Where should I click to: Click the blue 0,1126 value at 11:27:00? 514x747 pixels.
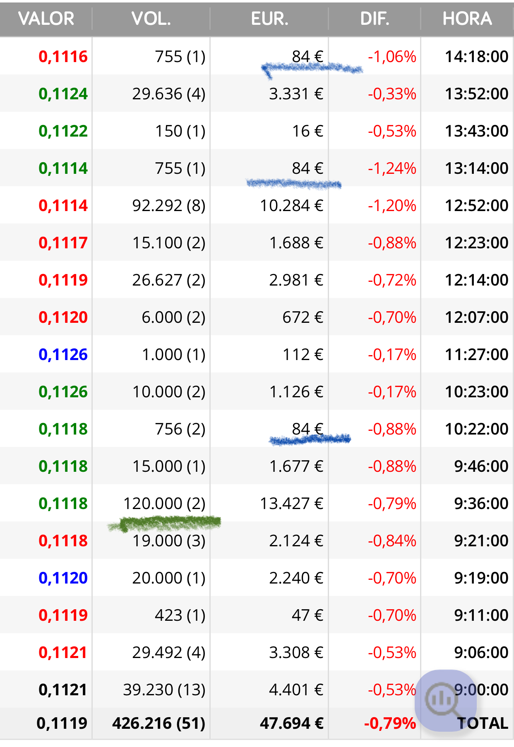tap(63, 355)
